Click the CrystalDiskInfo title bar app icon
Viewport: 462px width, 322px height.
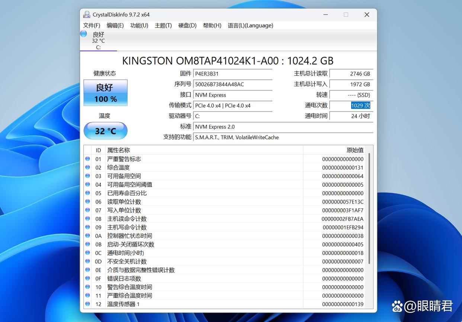click(87, 14)
